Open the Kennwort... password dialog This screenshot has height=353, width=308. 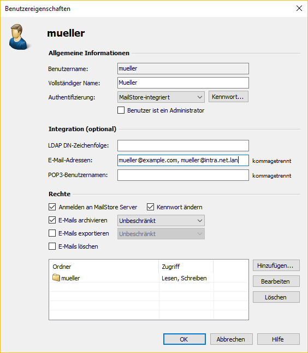tap(228, 97)
